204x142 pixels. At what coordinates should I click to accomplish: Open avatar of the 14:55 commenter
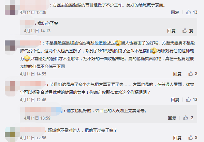click(x=10, y=46)
